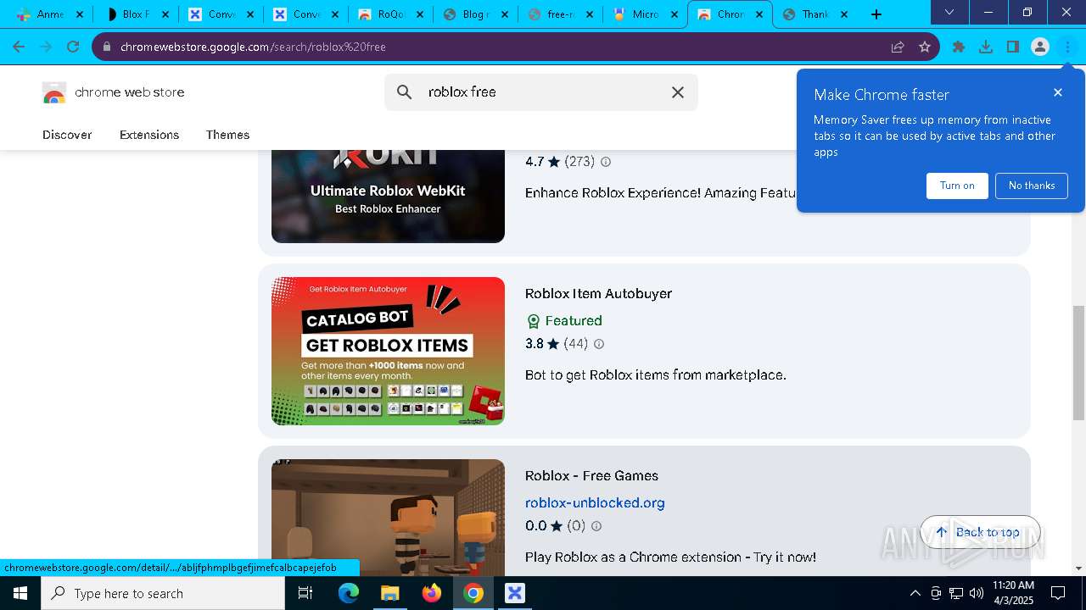Viewport: 1086px width, 610px height.
Task: Open the Windows Start menu
Action: tap(20, 593)
